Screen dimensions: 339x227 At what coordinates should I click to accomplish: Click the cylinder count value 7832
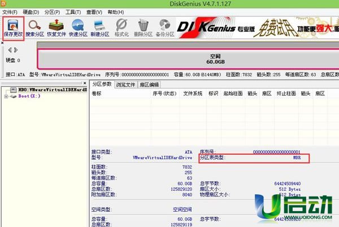187,167
